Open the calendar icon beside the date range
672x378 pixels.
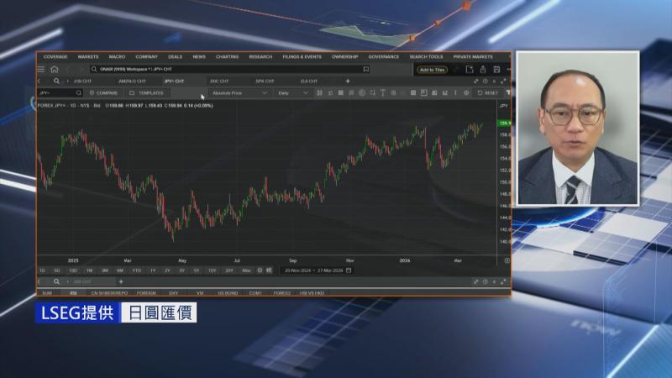[x=349, y=270]
